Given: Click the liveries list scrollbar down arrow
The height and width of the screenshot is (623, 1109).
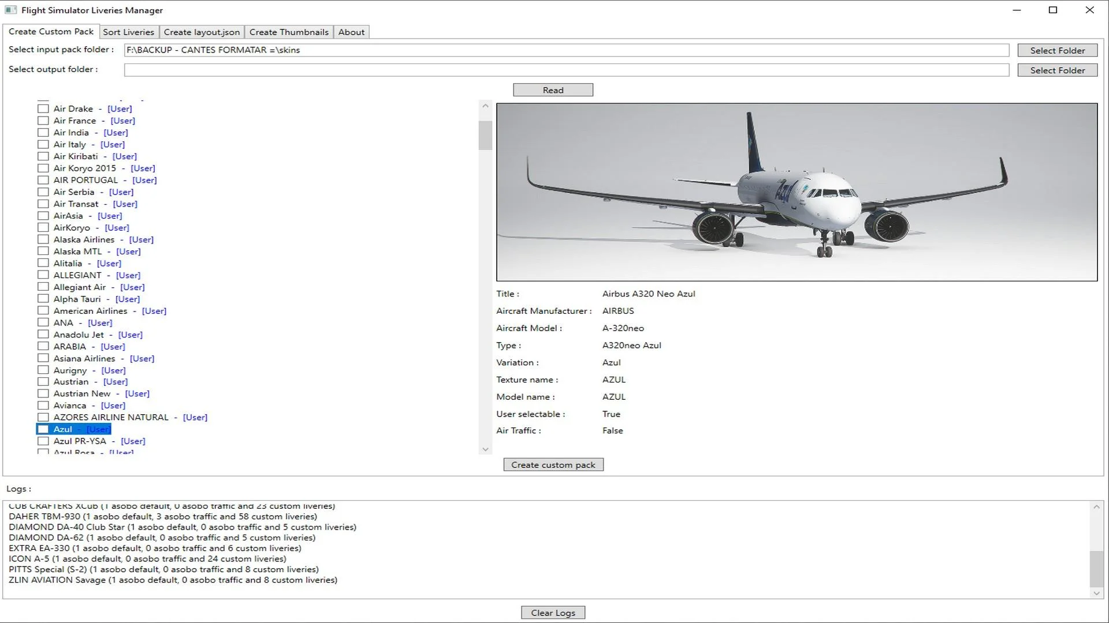Looking at the screenshot, I should (485, 449).
